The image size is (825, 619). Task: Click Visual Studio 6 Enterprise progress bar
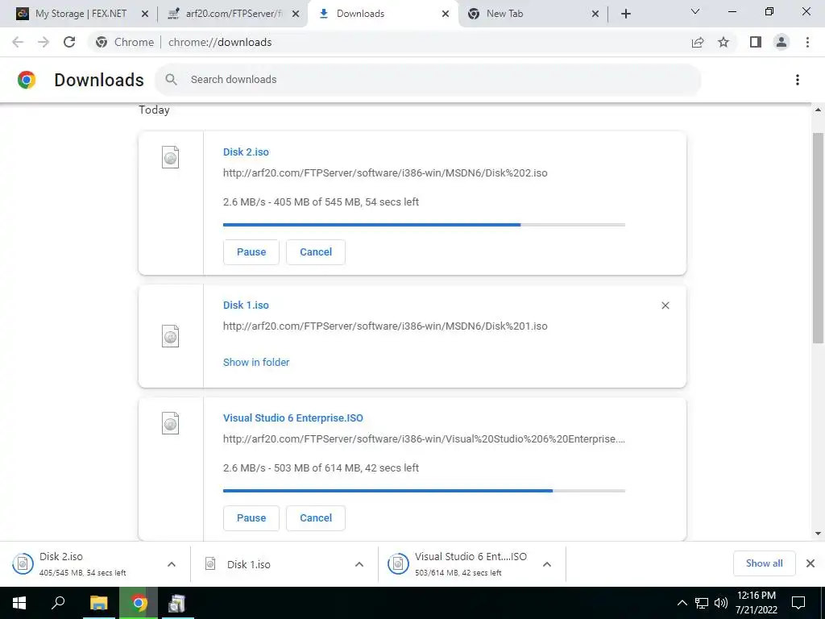point(424,491)
